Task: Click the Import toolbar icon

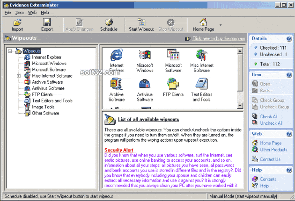Action: click(17, 22)
